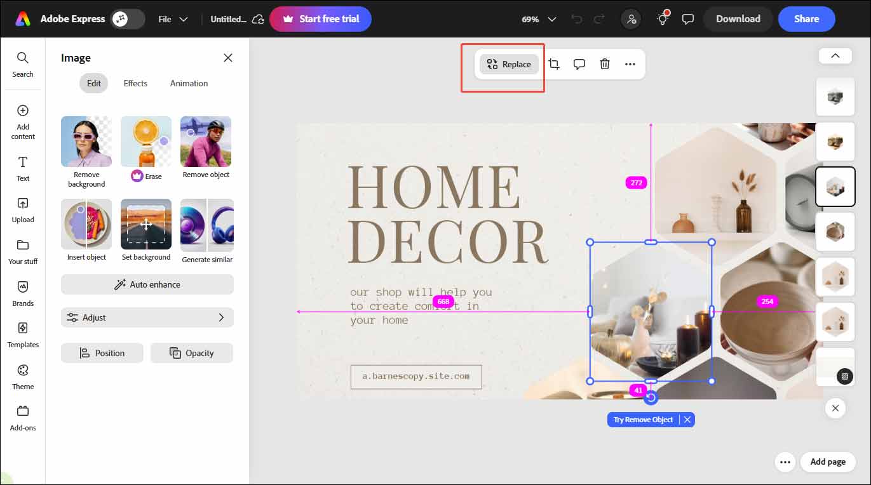Select the Remove object tool
This screenshot has height=485, width=871.
coord(205,141)
